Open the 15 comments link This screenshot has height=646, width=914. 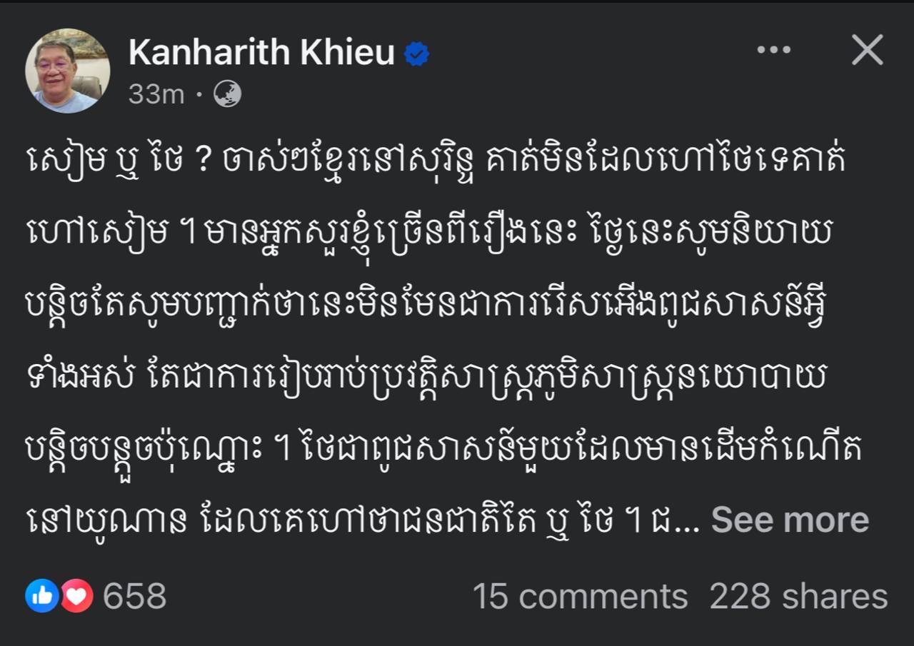pos(580,597)
